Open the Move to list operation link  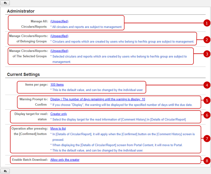coord(58,129)
